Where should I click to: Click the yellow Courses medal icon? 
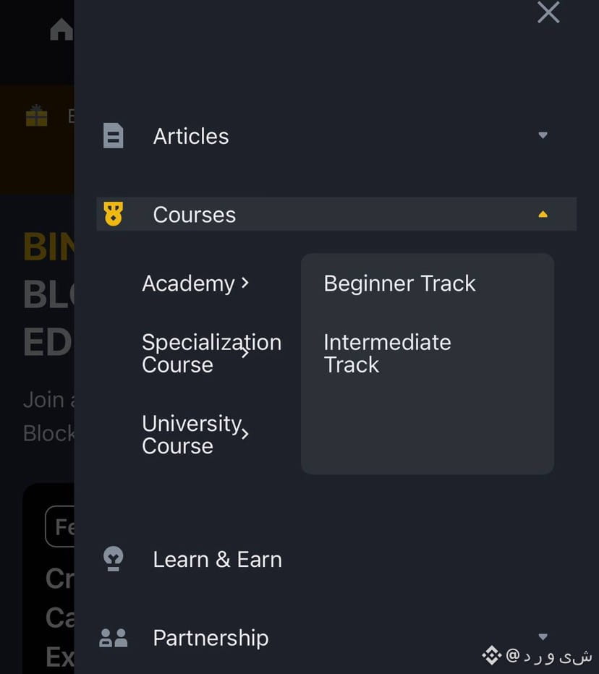[x=114, y=214]
